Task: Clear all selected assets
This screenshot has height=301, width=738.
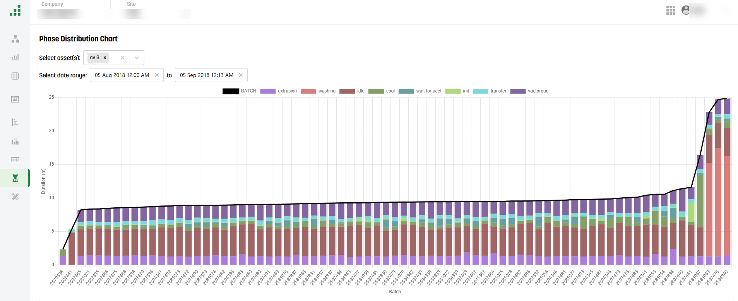Action: pos(123,58)
